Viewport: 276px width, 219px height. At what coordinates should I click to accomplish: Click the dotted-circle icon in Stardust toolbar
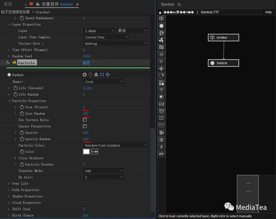[x=161, y=76]
